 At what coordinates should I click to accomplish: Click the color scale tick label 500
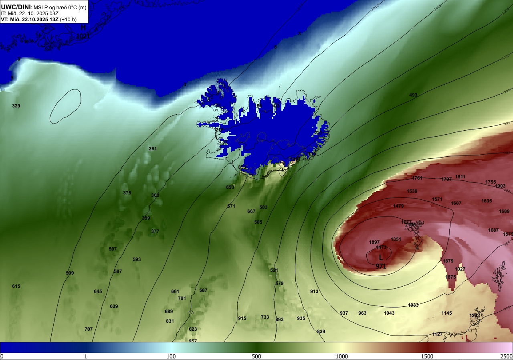pyautogui.click(x=256, y=356)
